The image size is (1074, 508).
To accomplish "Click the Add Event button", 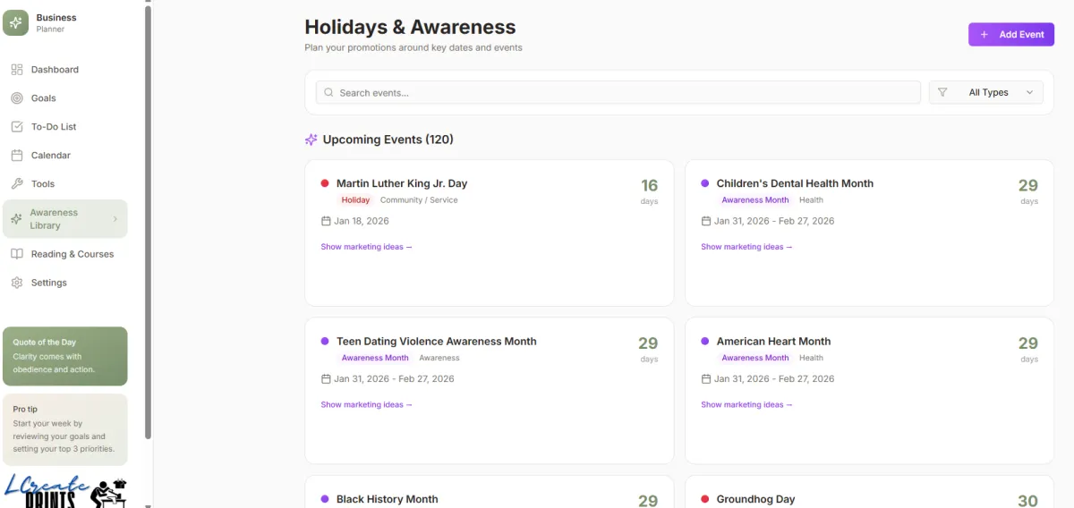I will click(x=1011, y=35).
